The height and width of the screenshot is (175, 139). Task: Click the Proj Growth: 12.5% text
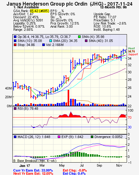65,23
